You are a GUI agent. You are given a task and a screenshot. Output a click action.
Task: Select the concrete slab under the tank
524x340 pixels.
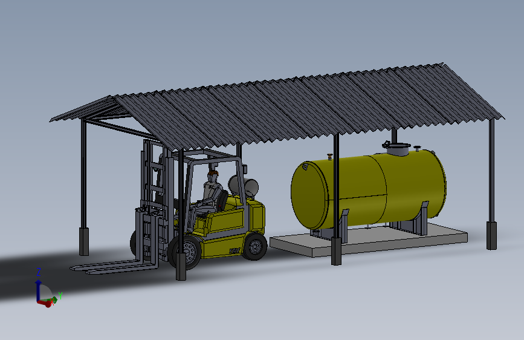click(369, 240)
